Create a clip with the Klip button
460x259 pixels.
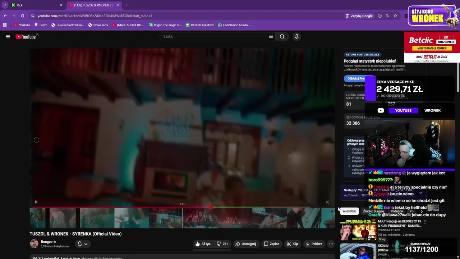(x=292, y=244)
